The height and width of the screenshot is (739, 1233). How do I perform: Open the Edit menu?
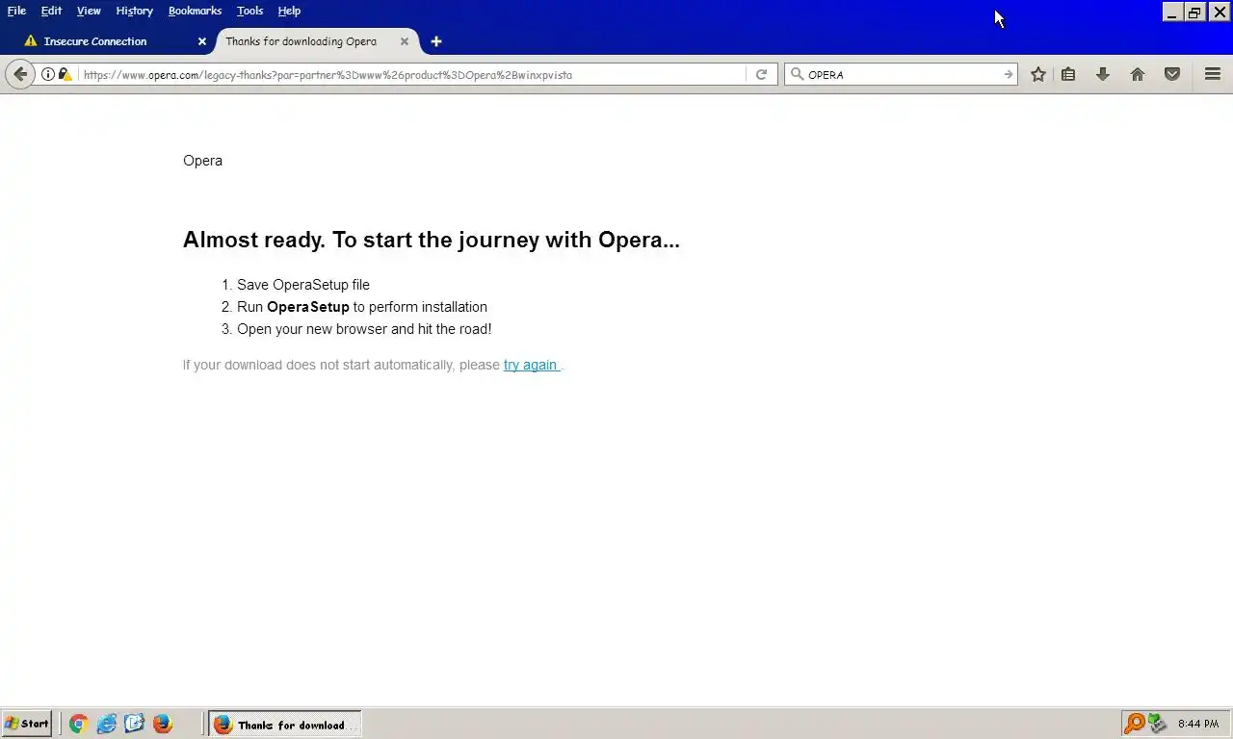point(51,11)
